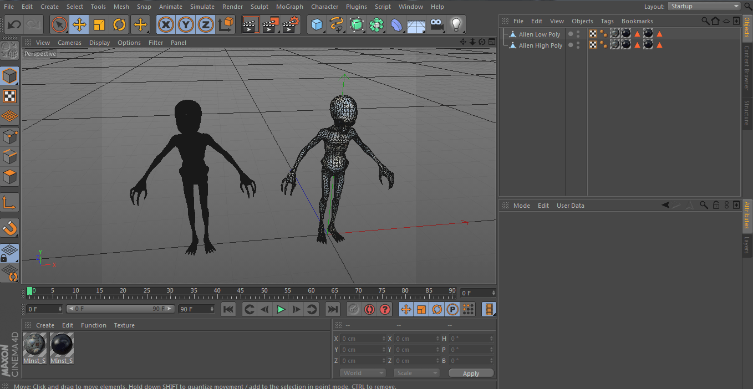Open the Scale mode dropdown
753x389 pixels.
click(416, 373)
